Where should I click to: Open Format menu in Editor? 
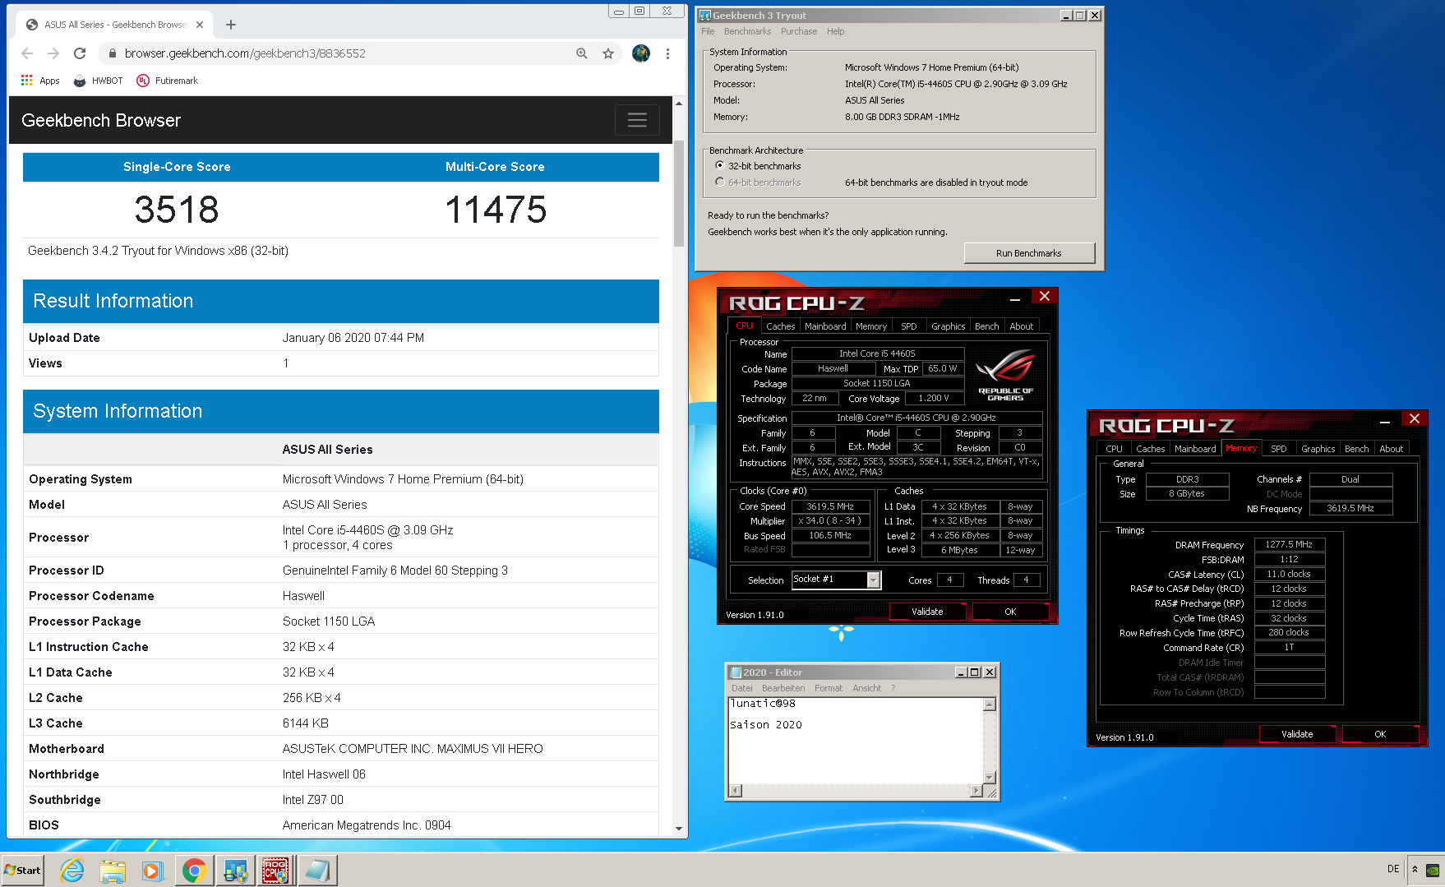point(829,688)
